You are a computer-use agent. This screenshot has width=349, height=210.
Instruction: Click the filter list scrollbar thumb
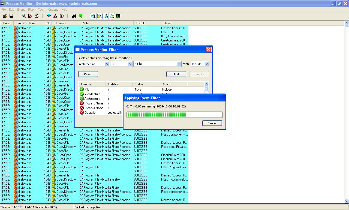tap(206, 89)
